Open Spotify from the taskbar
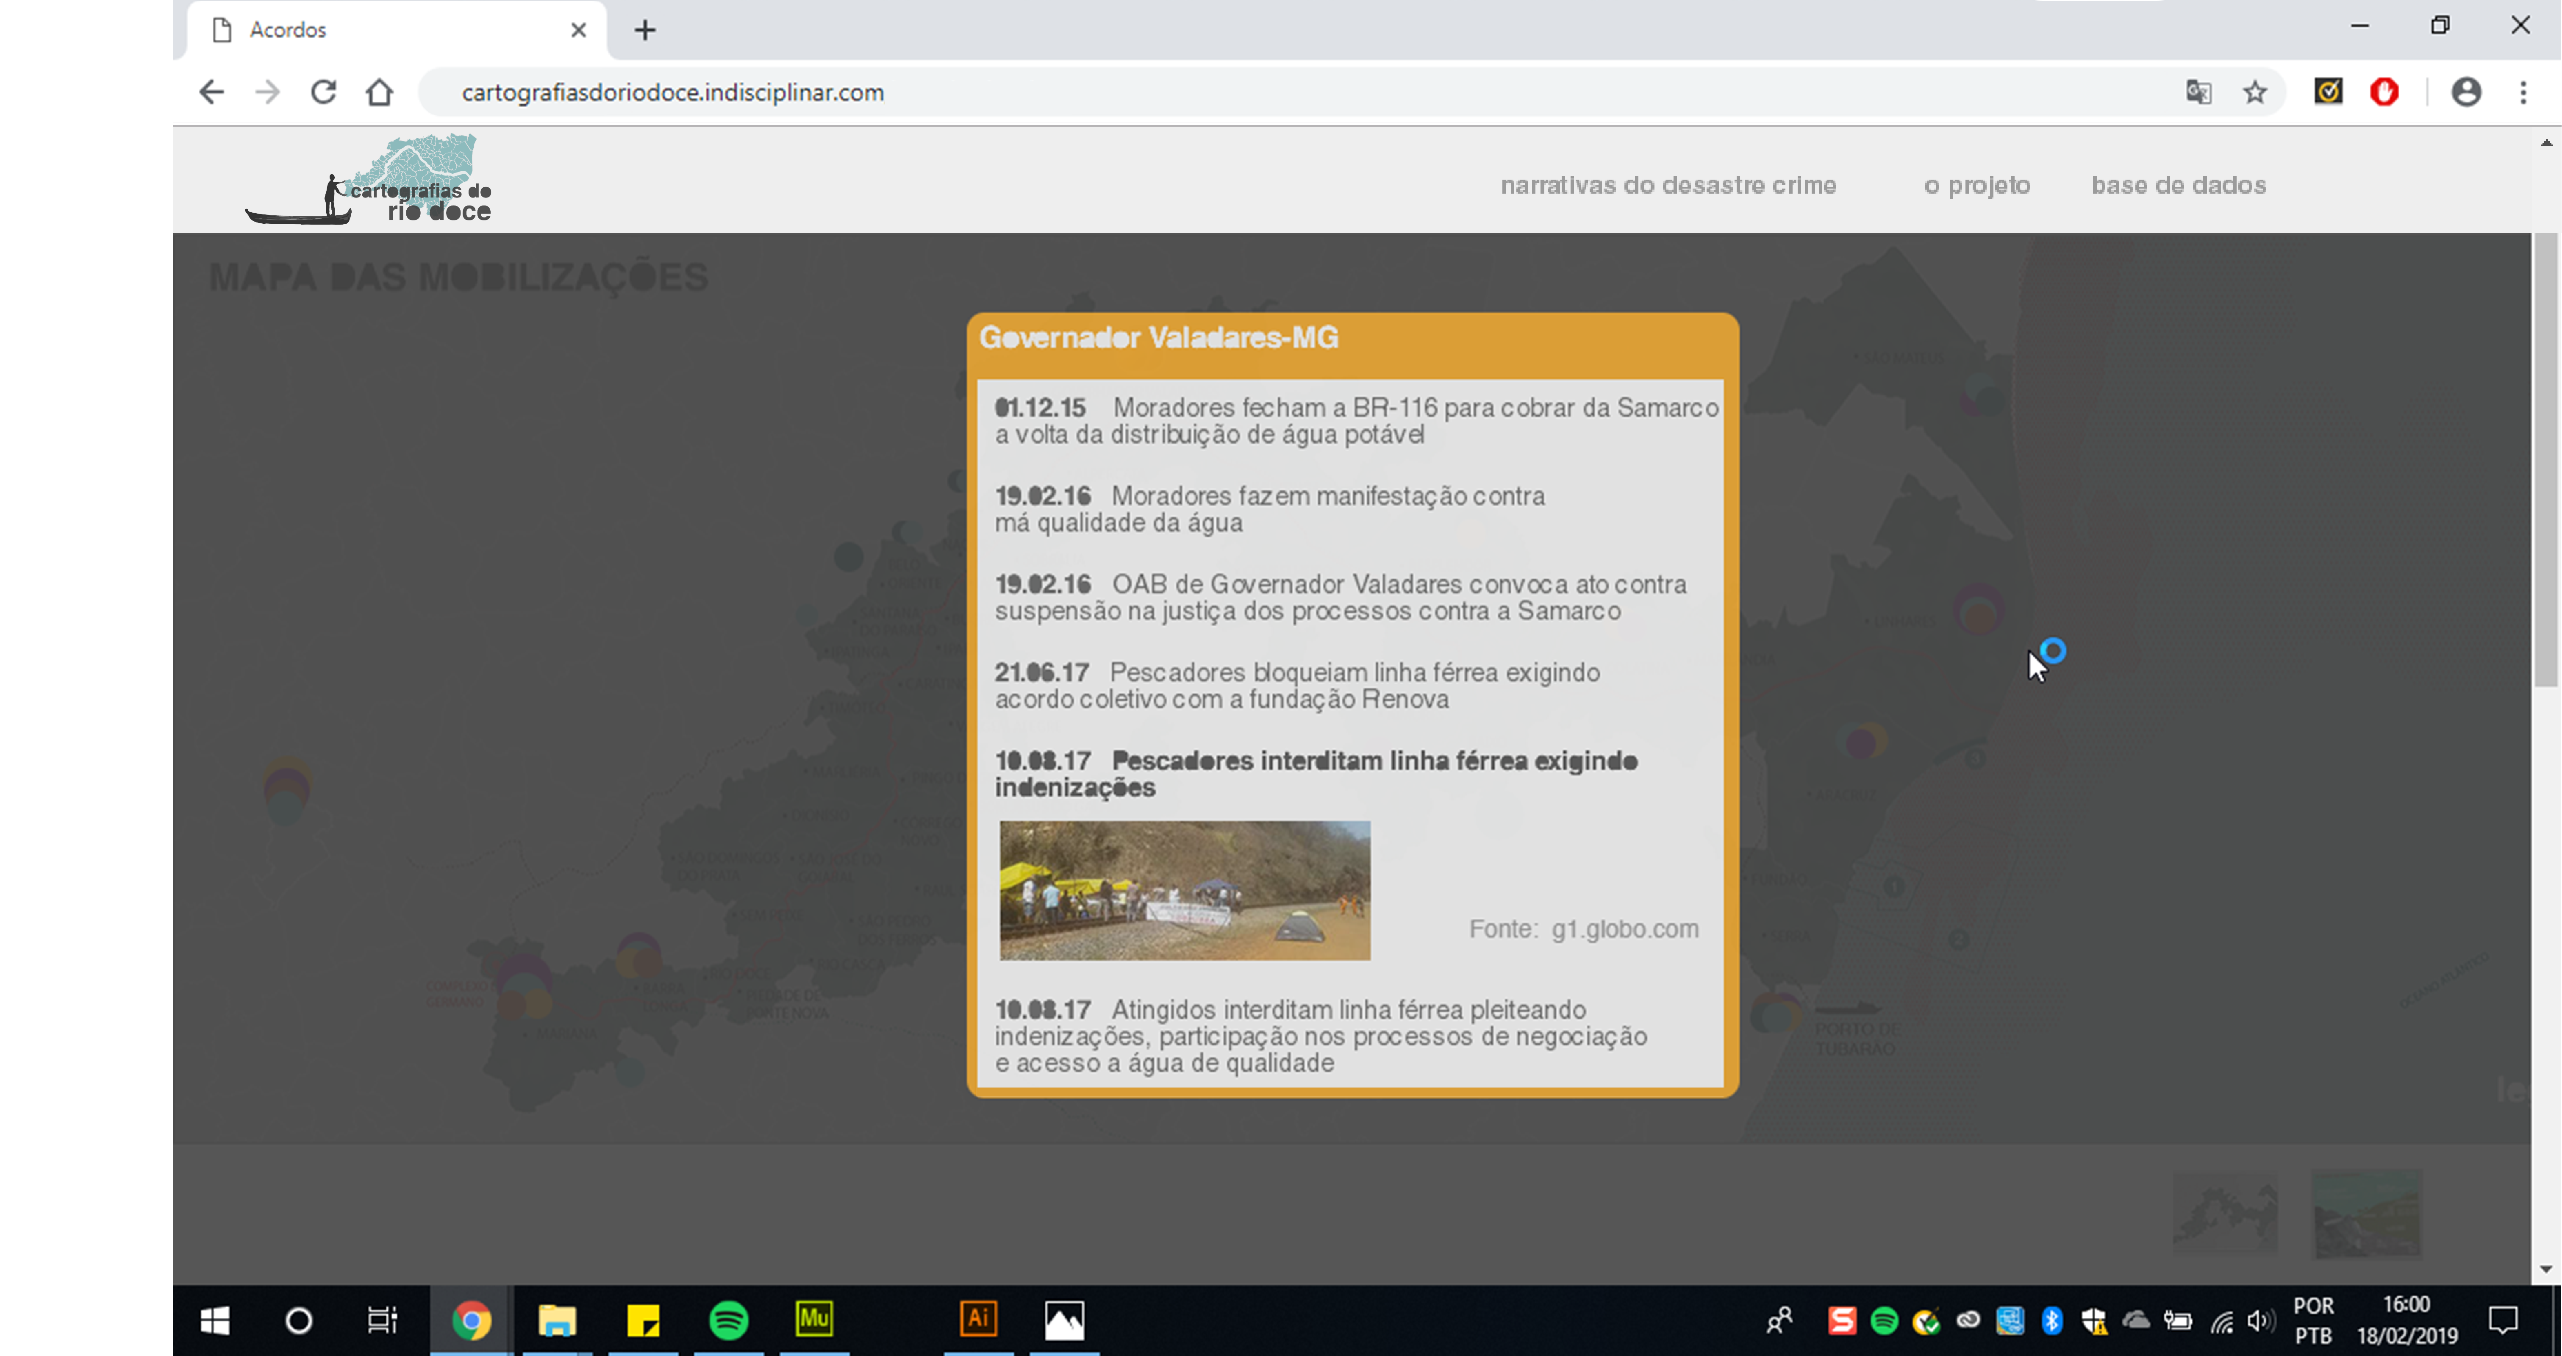This screenshot has width=2562, height=1356. click(x=728, y=1320)
